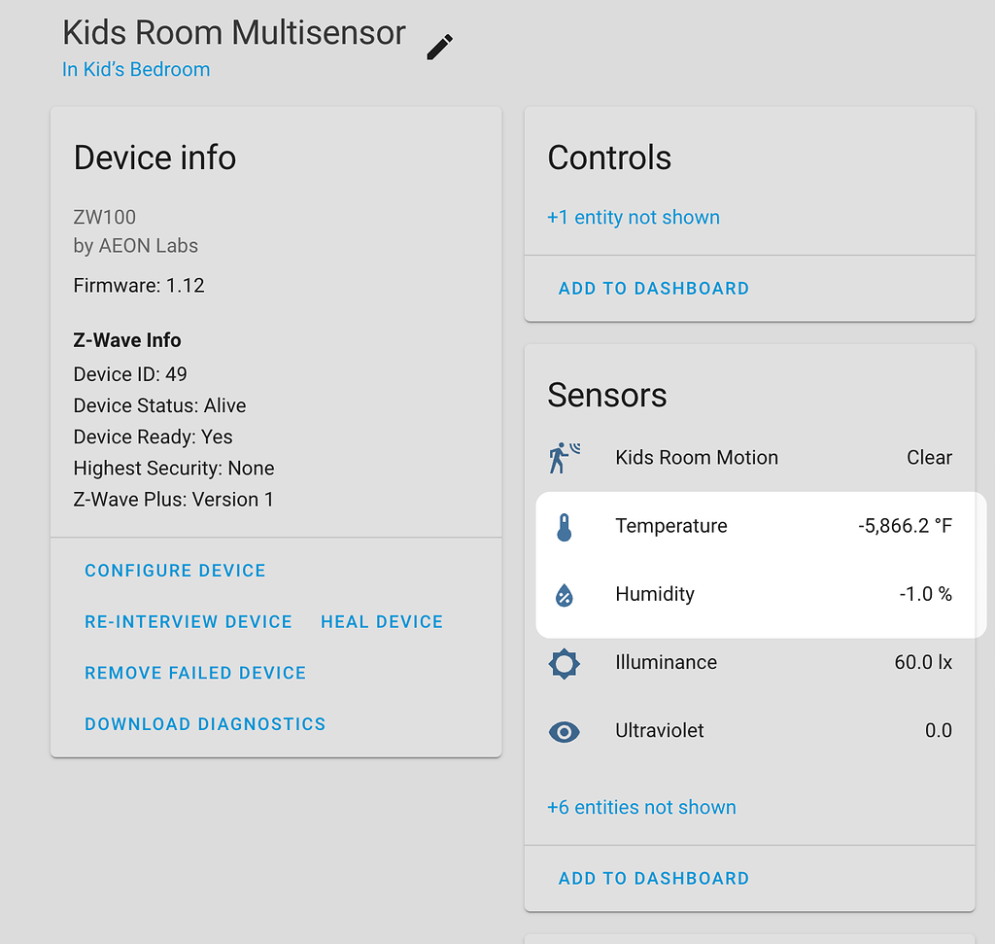This screenshot has width=995, height=944.
Task: Click the Ultraviolet eye icon
Action: (564, 731)
